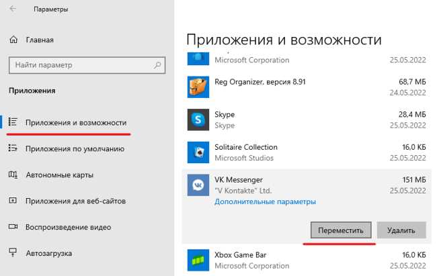
Task: Click the 151 МБ size value
Action: pos(414,180)
